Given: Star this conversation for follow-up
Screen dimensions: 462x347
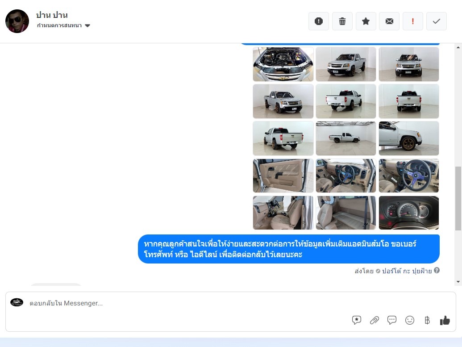Looking at the screenshot, I should (366, 21).
